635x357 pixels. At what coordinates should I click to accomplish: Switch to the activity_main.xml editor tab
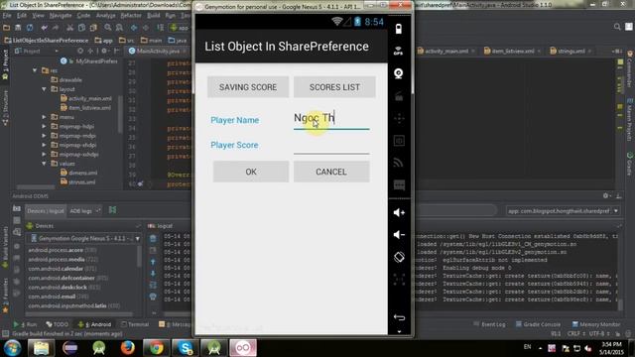(x=445, y=51)
